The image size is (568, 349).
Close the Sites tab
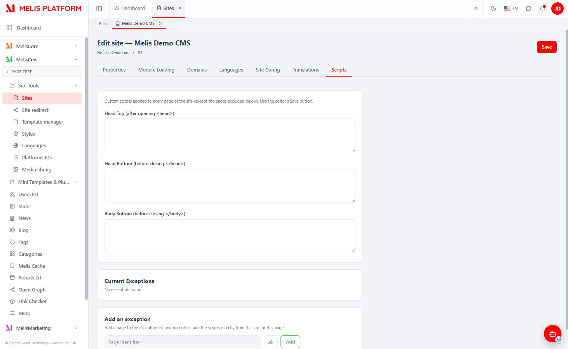tap(180, 8)
